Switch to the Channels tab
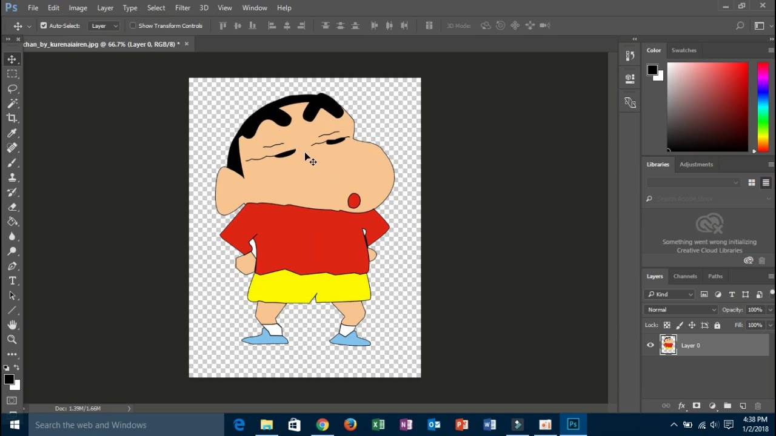 point(685,276)
